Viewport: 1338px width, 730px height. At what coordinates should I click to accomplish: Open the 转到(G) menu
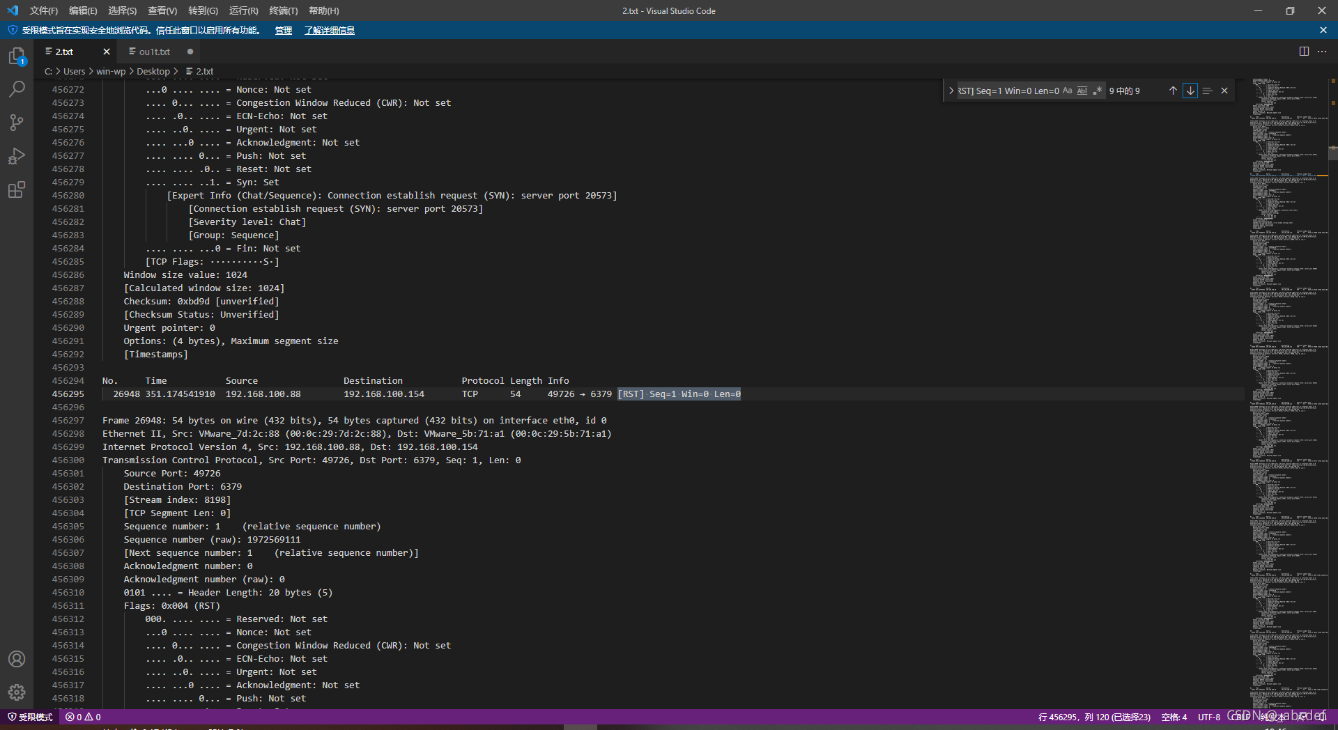pos(203,10)
